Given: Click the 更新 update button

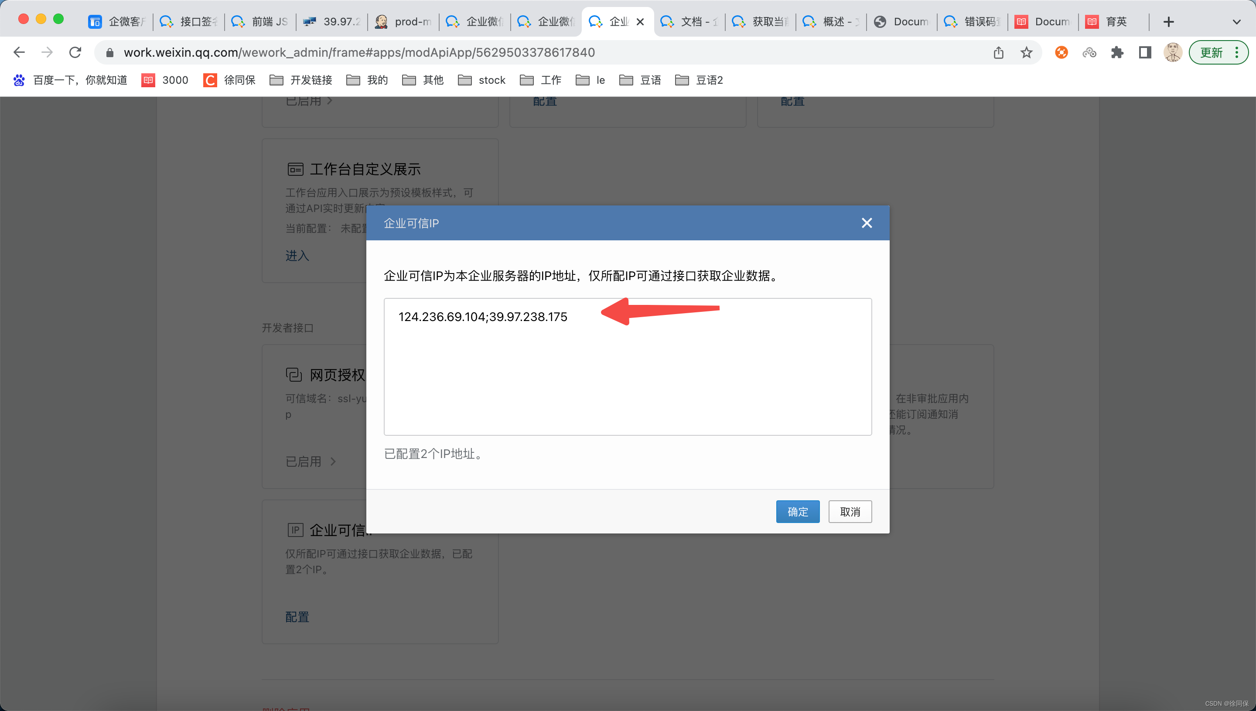Looking at the screenshot, I should (x=1218, y=52).
